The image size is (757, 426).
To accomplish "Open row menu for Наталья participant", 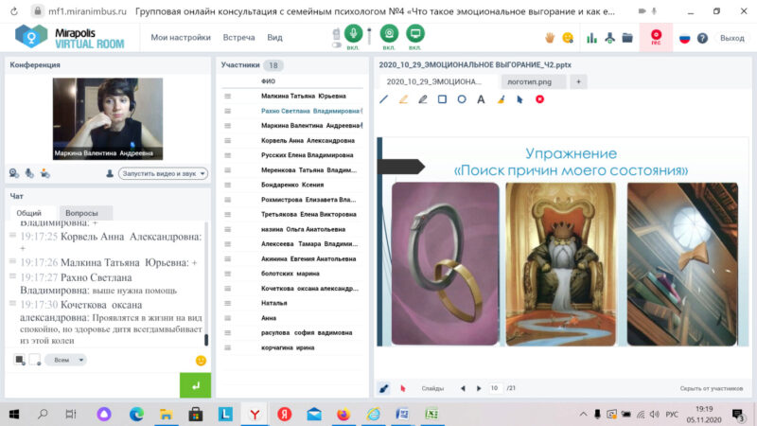I will [227, 303].
